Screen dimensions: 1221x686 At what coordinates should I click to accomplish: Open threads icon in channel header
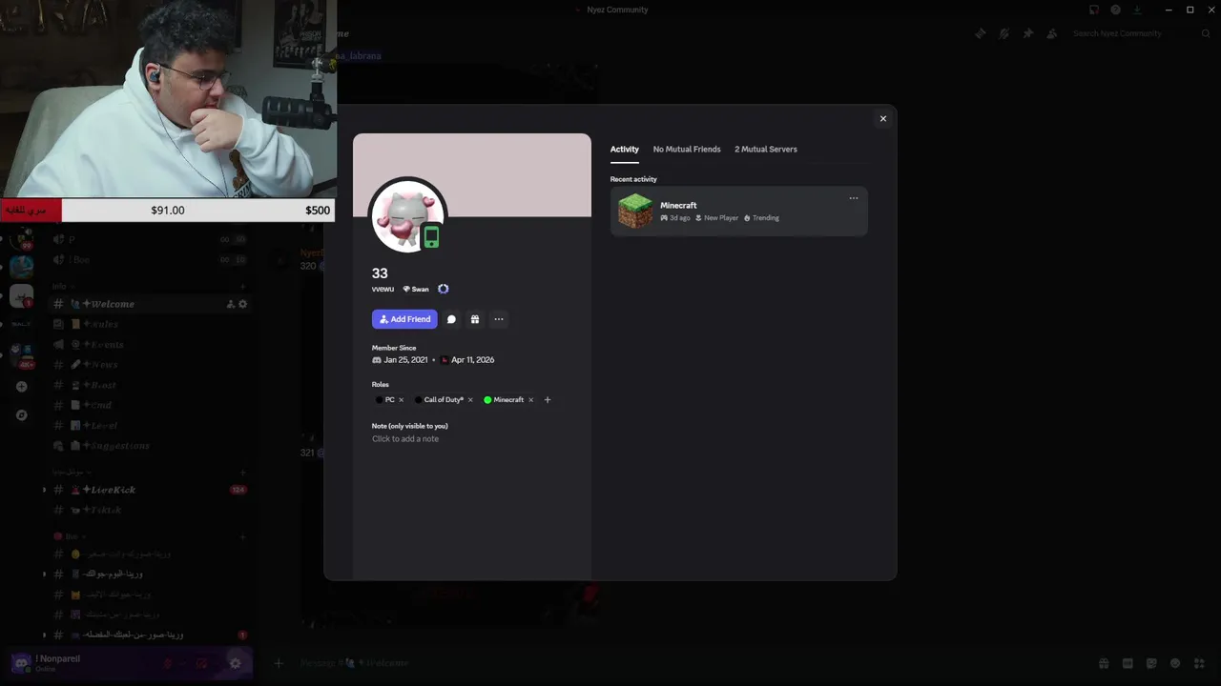coord(980,33)
